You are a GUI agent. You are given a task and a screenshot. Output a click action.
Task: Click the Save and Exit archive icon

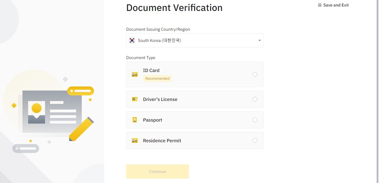coord(320,5)
